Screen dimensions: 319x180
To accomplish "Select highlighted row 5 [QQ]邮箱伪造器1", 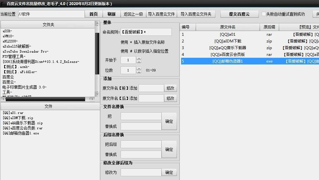I will click(x=250, y=61).
